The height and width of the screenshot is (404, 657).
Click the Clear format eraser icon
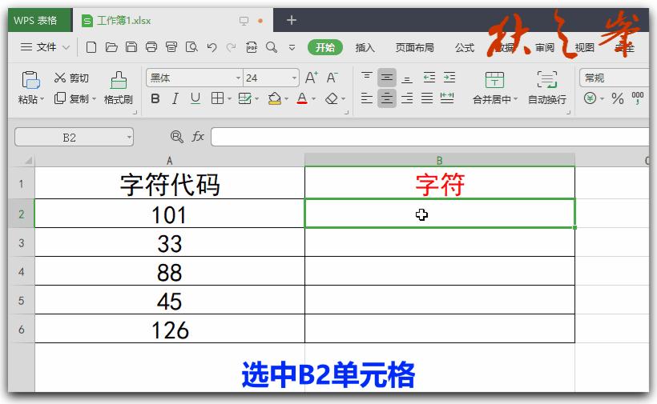(332, 98)
